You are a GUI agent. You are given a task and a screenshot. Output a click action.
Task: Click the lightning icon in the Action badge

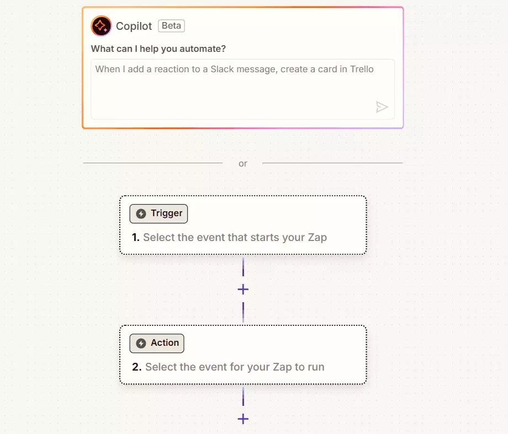[x=141, y=343]
